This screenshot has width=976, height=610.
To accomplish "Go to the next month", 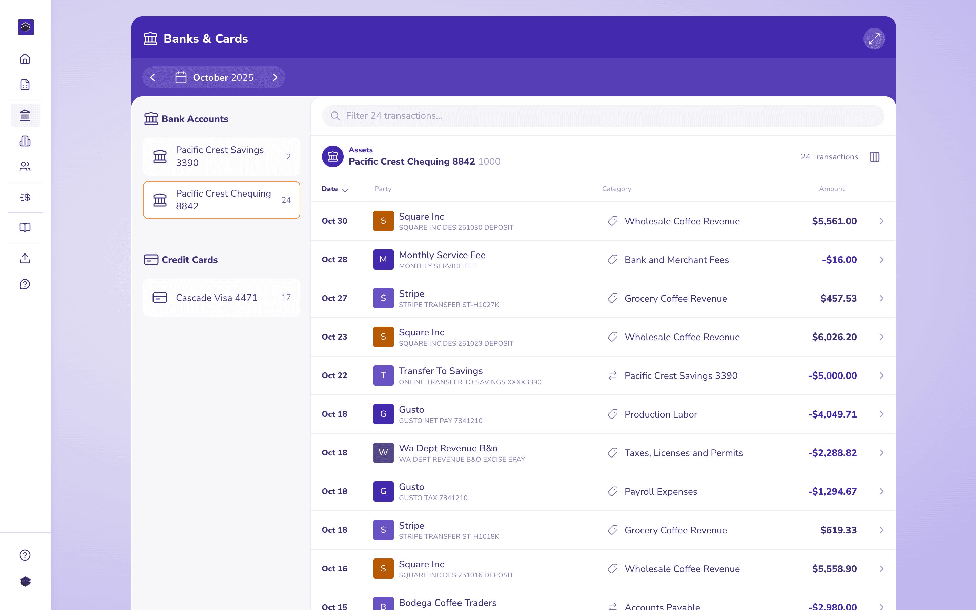I will point(275,78).
